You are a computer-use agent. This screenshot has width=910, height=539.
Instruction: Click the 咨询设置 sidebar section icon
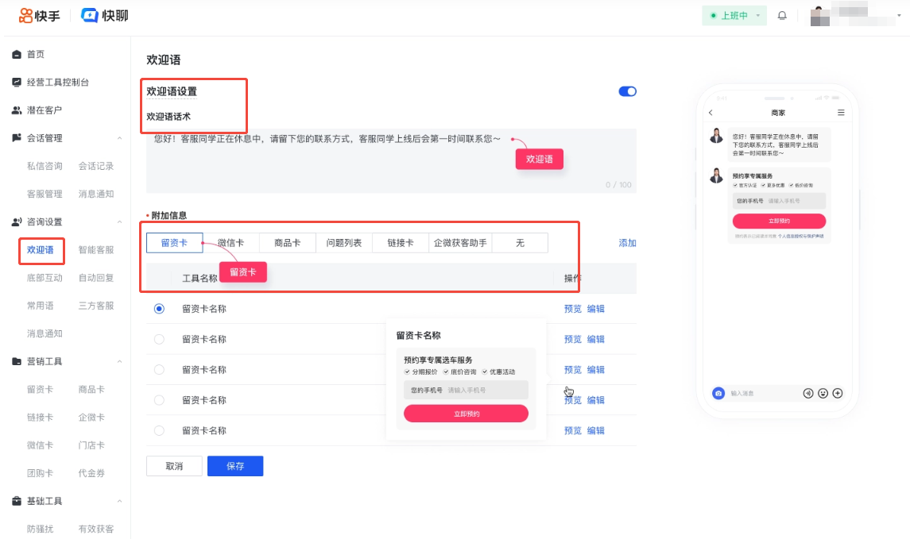point(17,221)
